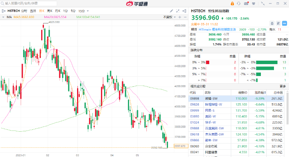Select the 周K weekly candlestick tab
Image resolution: width=289 pixels, height=157 pixels.
(x=50, y=11)
